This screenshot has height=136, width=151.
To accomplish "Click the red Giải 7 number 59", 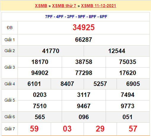I will 34,129.
